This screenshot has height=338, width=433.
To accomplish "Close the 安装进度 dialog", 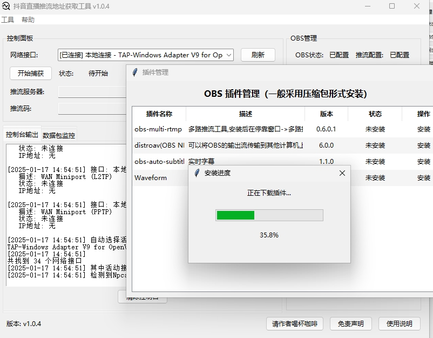I will click(x=342, y=173).
